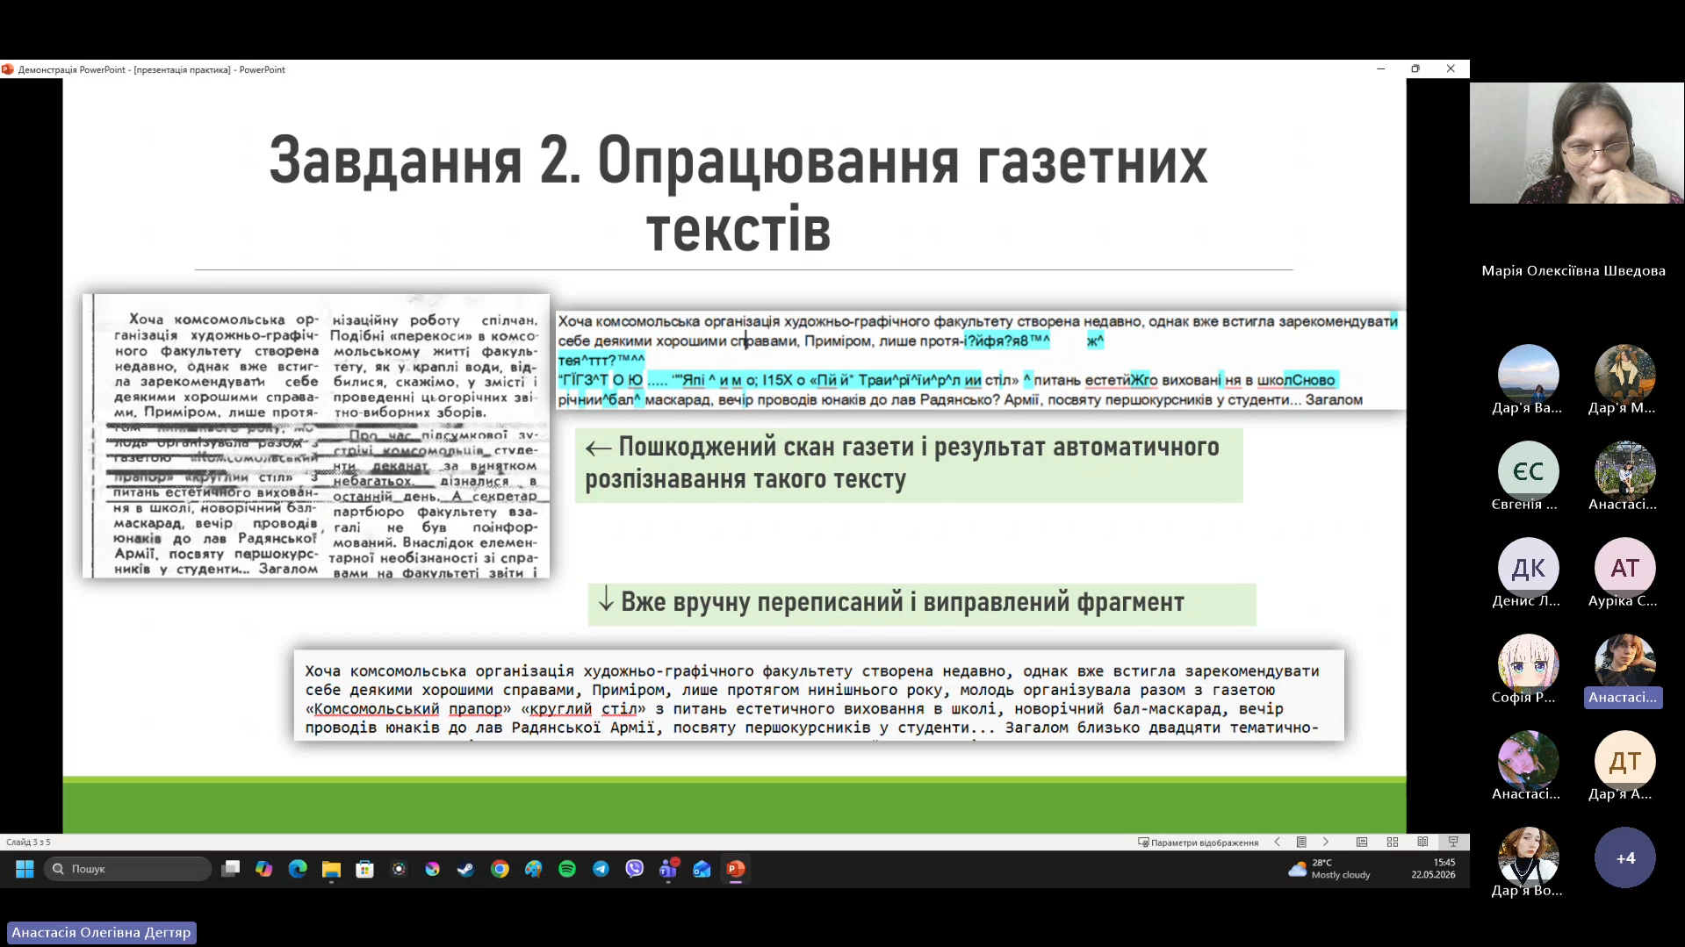Restore down the PowerPoint window

pos(1415,68)
